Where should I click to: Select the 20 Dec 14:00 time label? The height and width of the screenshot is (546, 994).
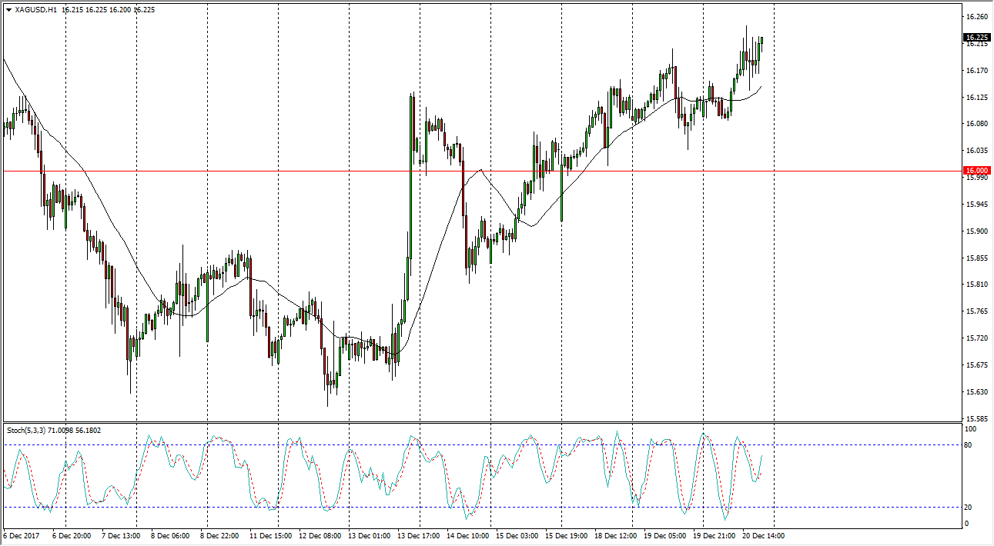[763, 536]
